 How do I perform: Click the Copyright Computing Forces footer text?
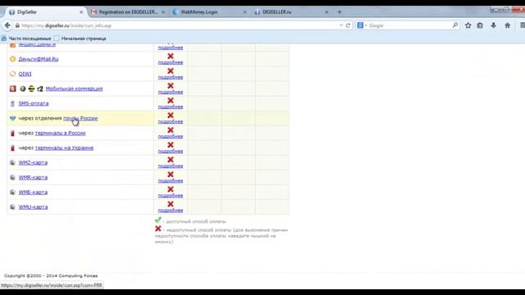pyautogui.click(x=51, y=276)
